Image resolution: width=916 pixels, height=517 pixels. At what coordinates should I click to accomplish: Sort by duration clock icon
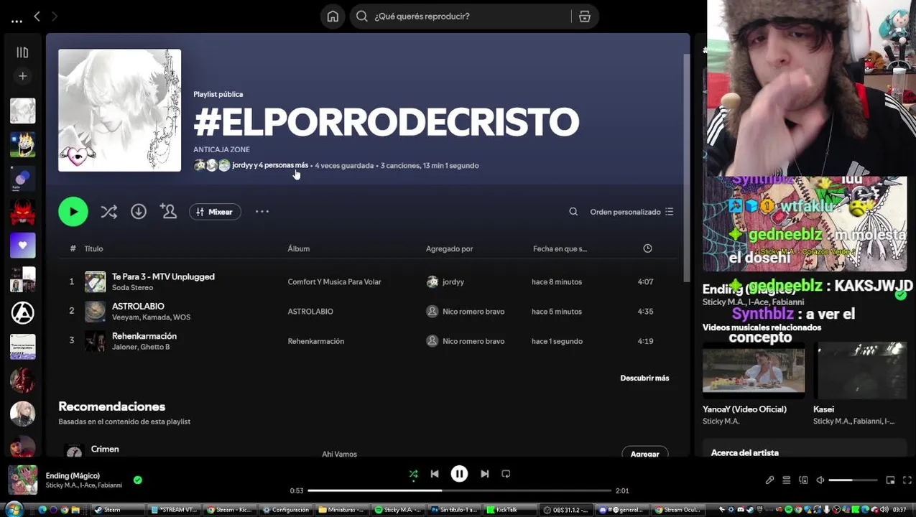pyautogui.click(x=647, y=248)
